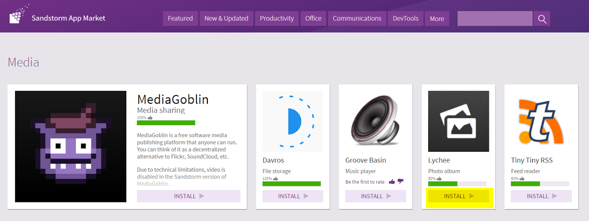This screenshot has width=589, height=221.
Task: Install the Lychee app
Action: [458, 196]
